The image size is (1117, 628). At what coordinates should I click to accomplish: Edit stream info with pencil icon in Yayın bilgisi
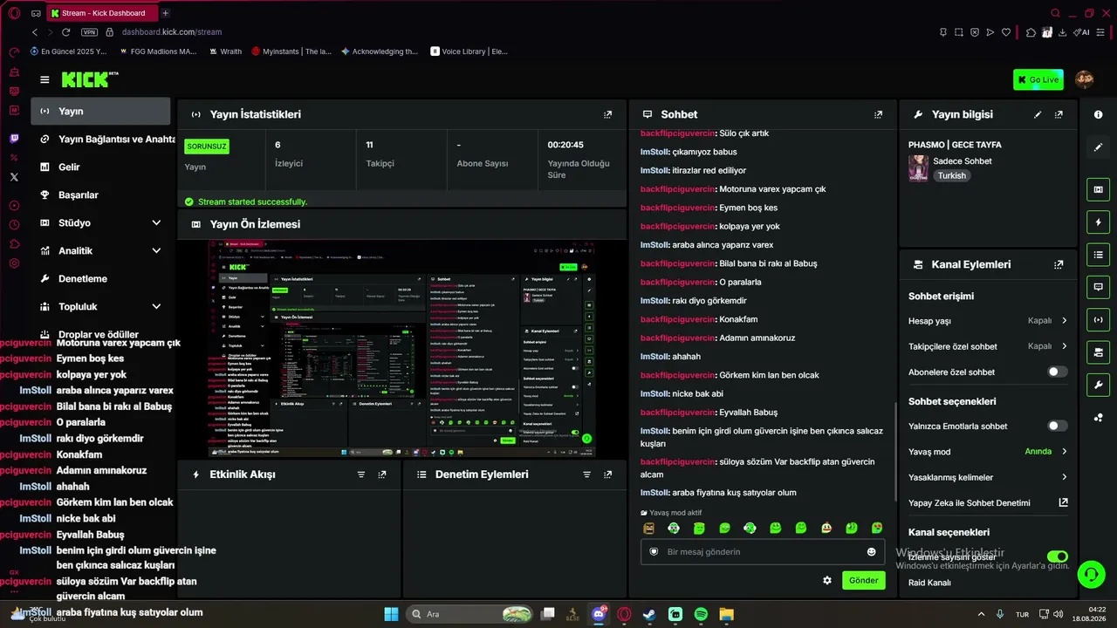(1038, 114)
